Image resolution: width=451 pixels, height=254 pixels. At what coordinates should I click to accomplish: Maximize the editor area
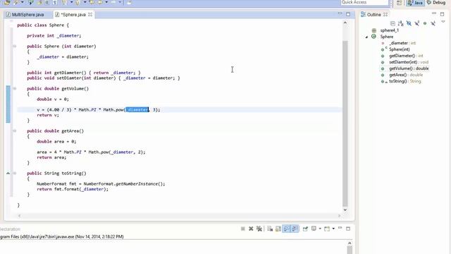(x=348, y=14)
